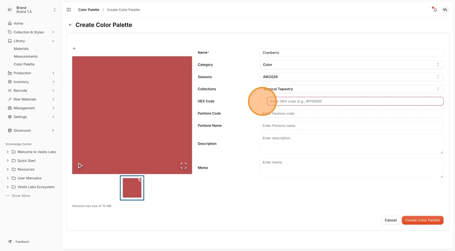Play the color preview media
This screenshot has width=455, height=251.
pyautogui.click(x=80, y=165)
